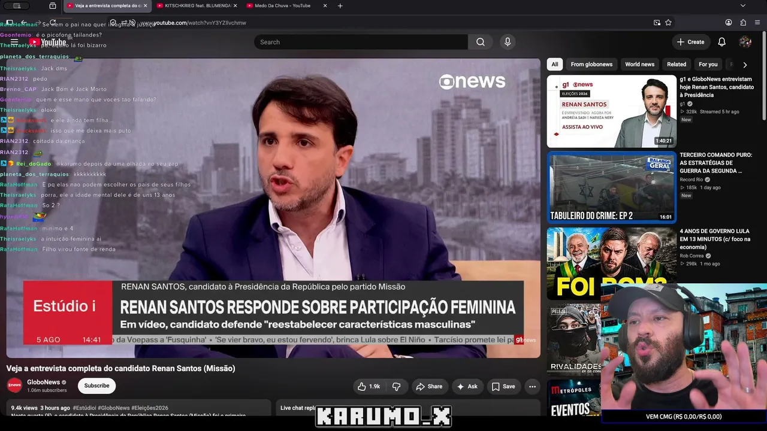This screenshot has width=767, height=431.
Task: Close the Medo Da Chuva tab
Action: [325, 6]
